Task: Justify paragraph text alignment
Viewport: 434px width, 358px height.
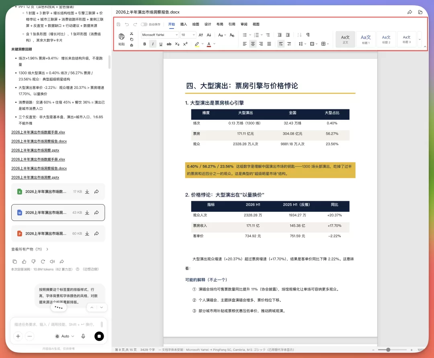Action: point(269,44)
